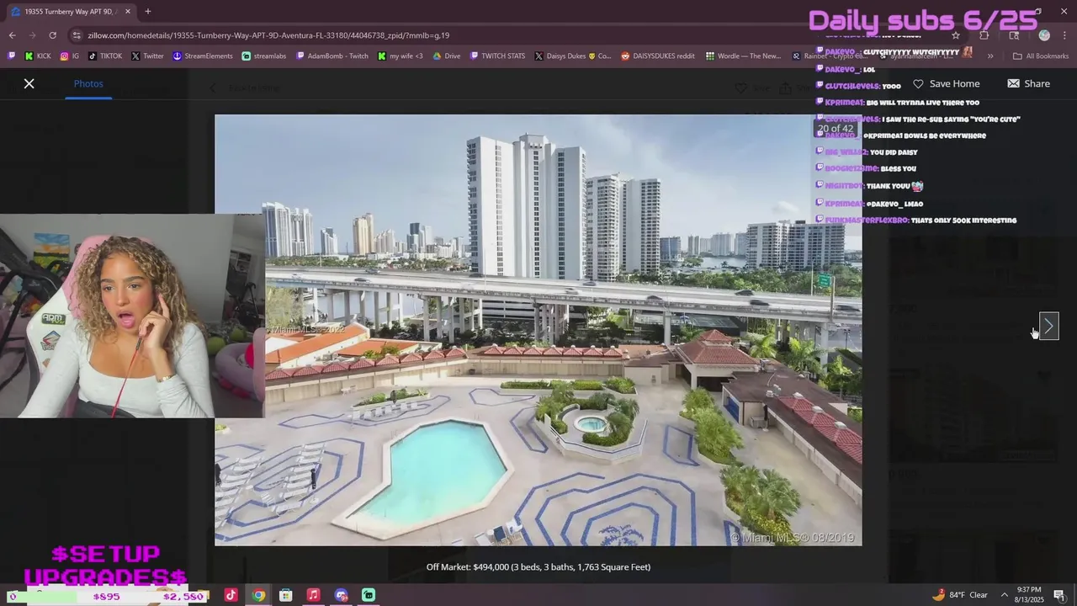Open the Drive bookmark
The image size is (1077, 606).
(447, 56)
